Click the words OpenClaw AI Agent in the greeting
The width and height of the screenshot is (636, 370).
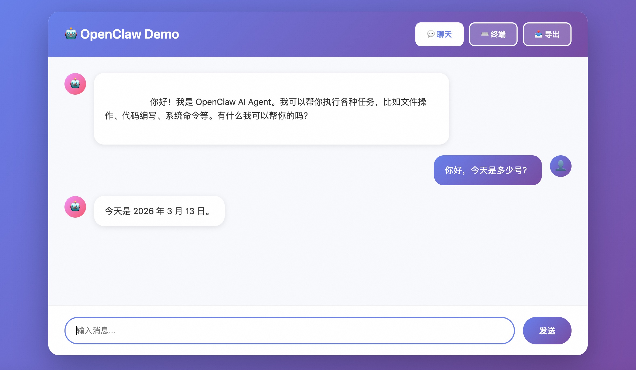[x=233, y=102]
